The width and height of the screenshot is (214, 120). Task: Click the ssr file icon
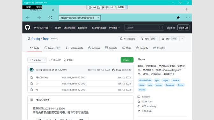[32, 84]
